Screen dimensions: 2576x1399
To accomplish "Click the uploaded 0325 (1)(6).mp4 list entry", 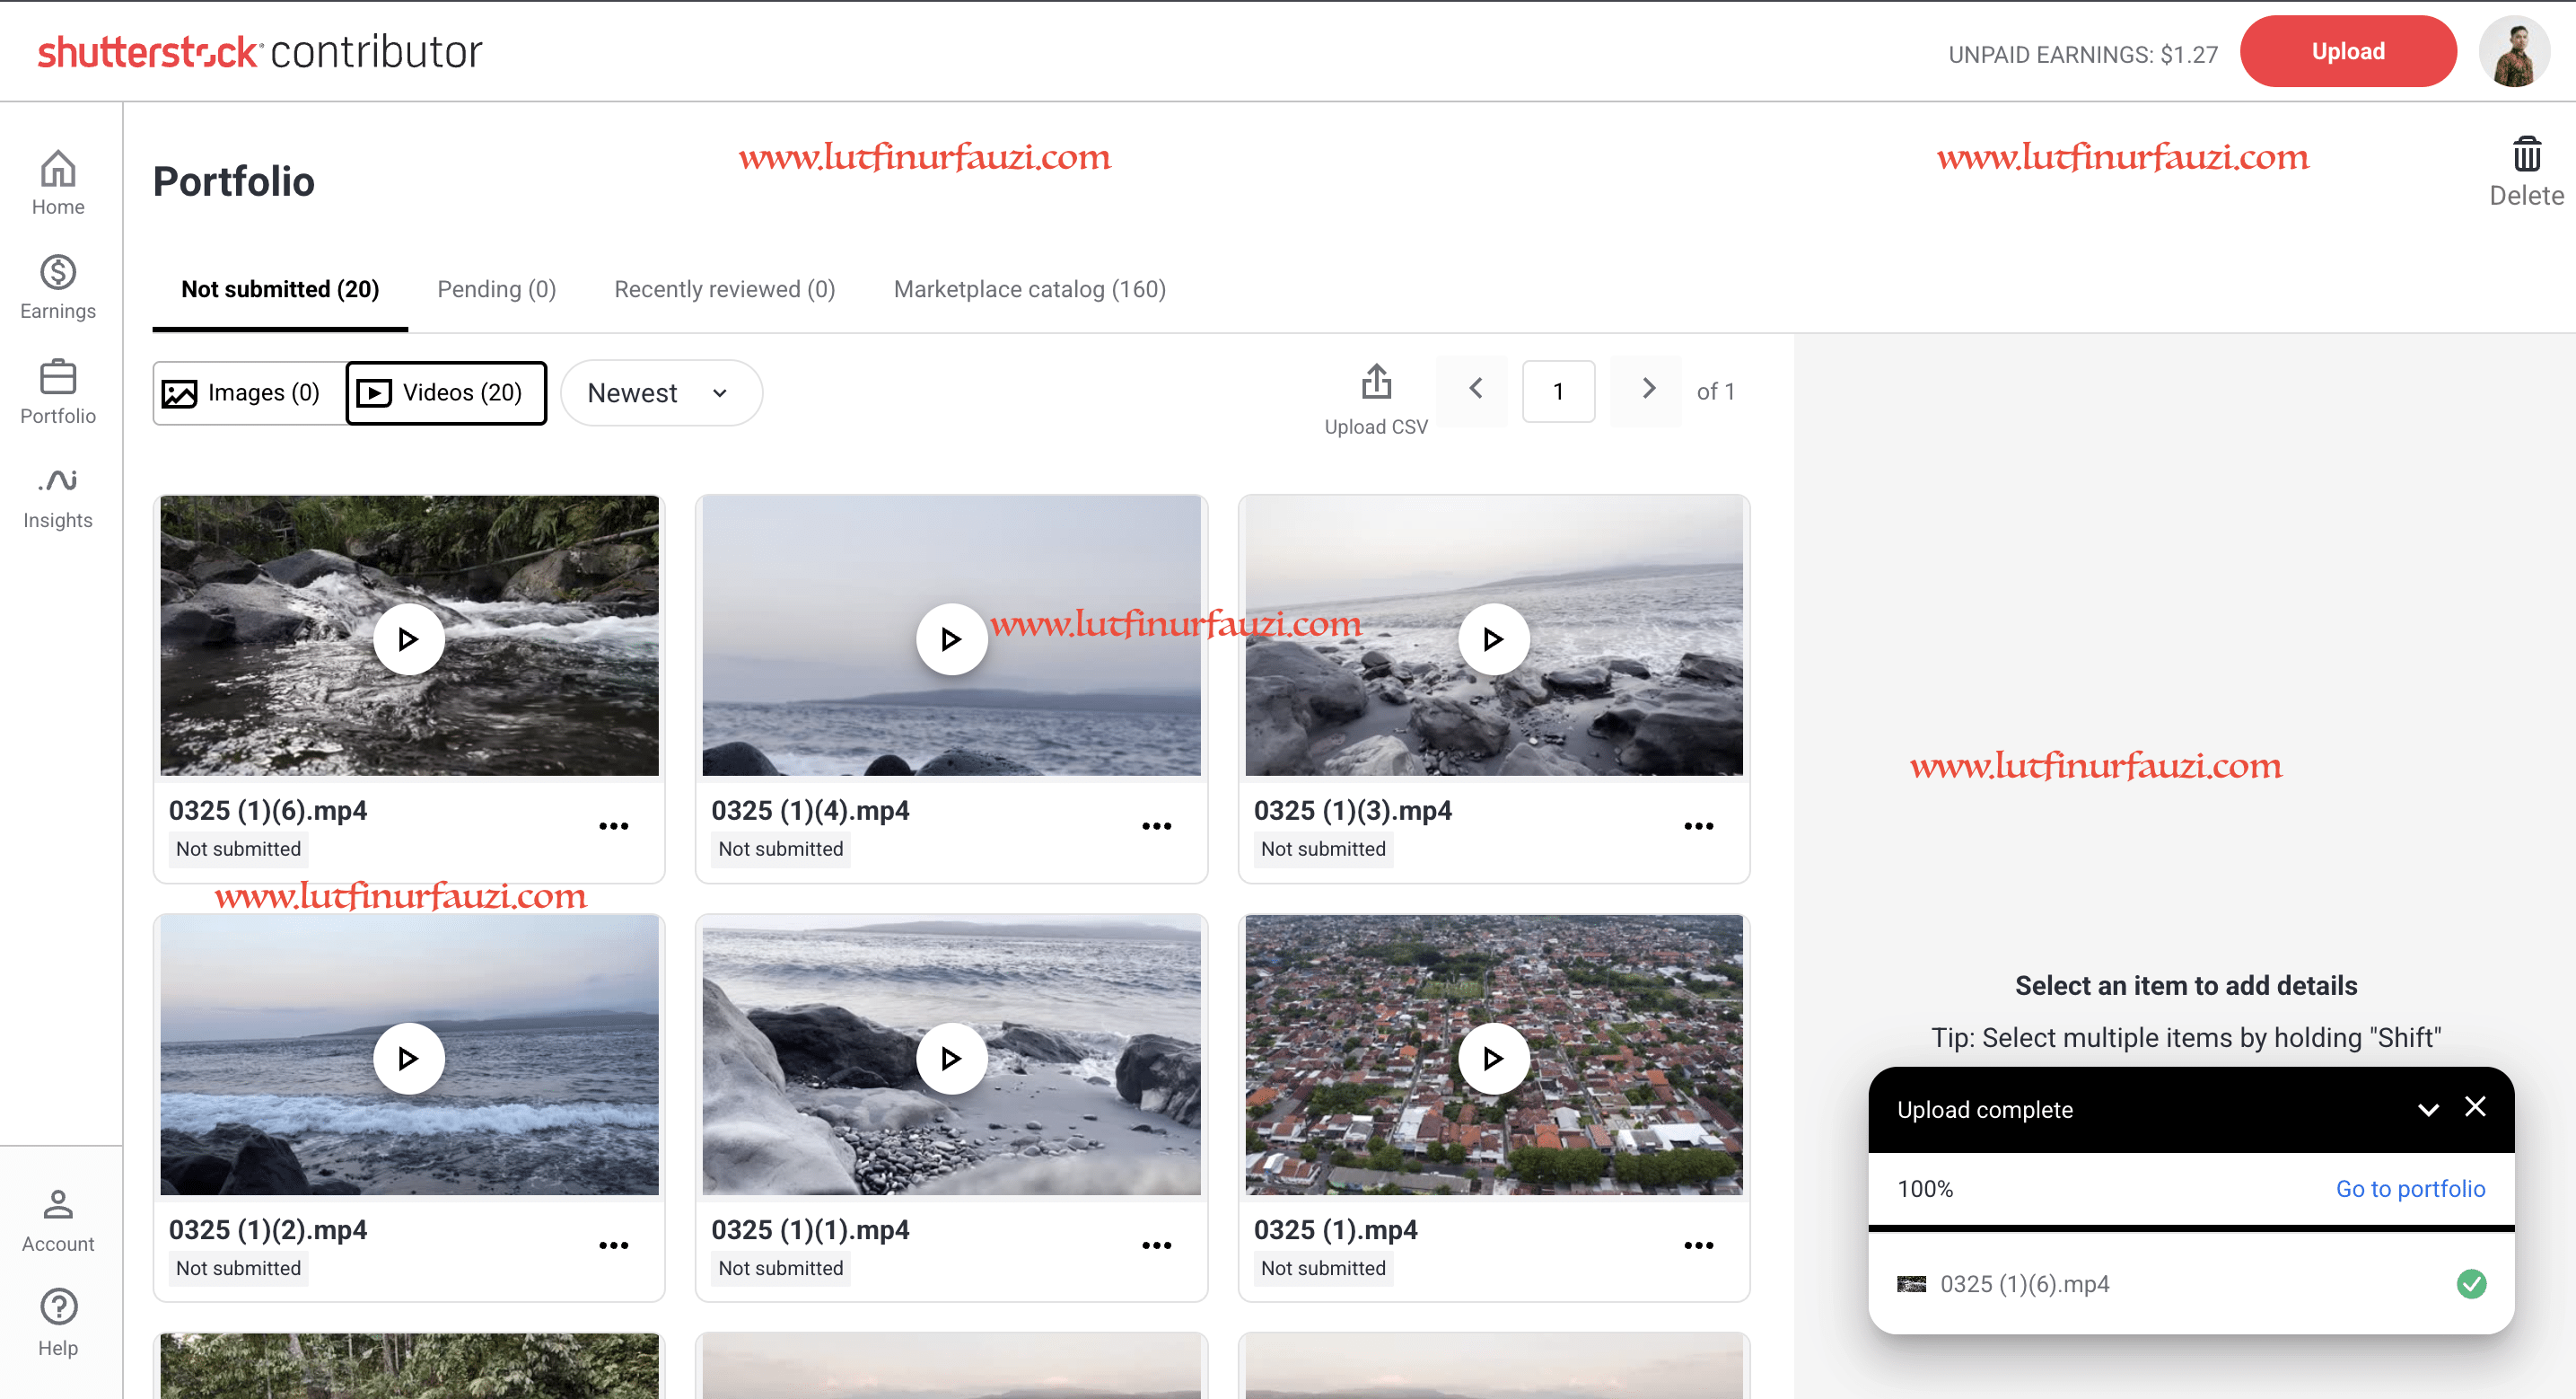I will (2190, 1284).
